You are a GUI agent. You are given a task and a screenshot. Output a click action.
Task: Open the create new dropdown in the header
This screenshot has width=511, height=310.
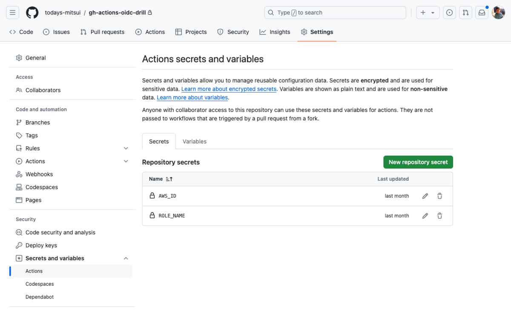coord(428,12)
